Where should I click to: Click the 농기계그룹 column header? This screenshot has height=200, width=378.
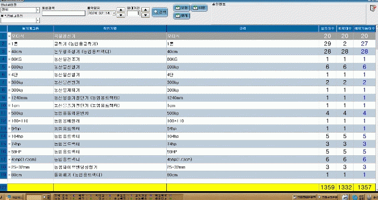[30, 28]
